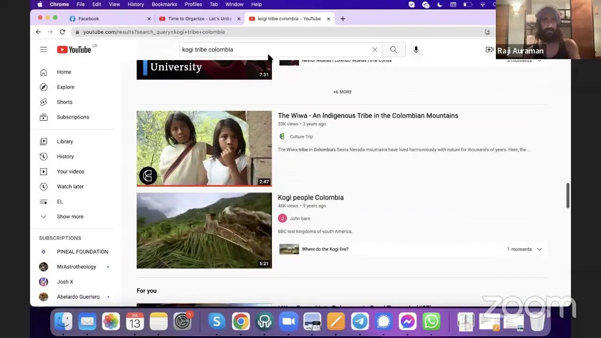
Task: Open the Bookmarks menu
Action: (x=164, y=4)
